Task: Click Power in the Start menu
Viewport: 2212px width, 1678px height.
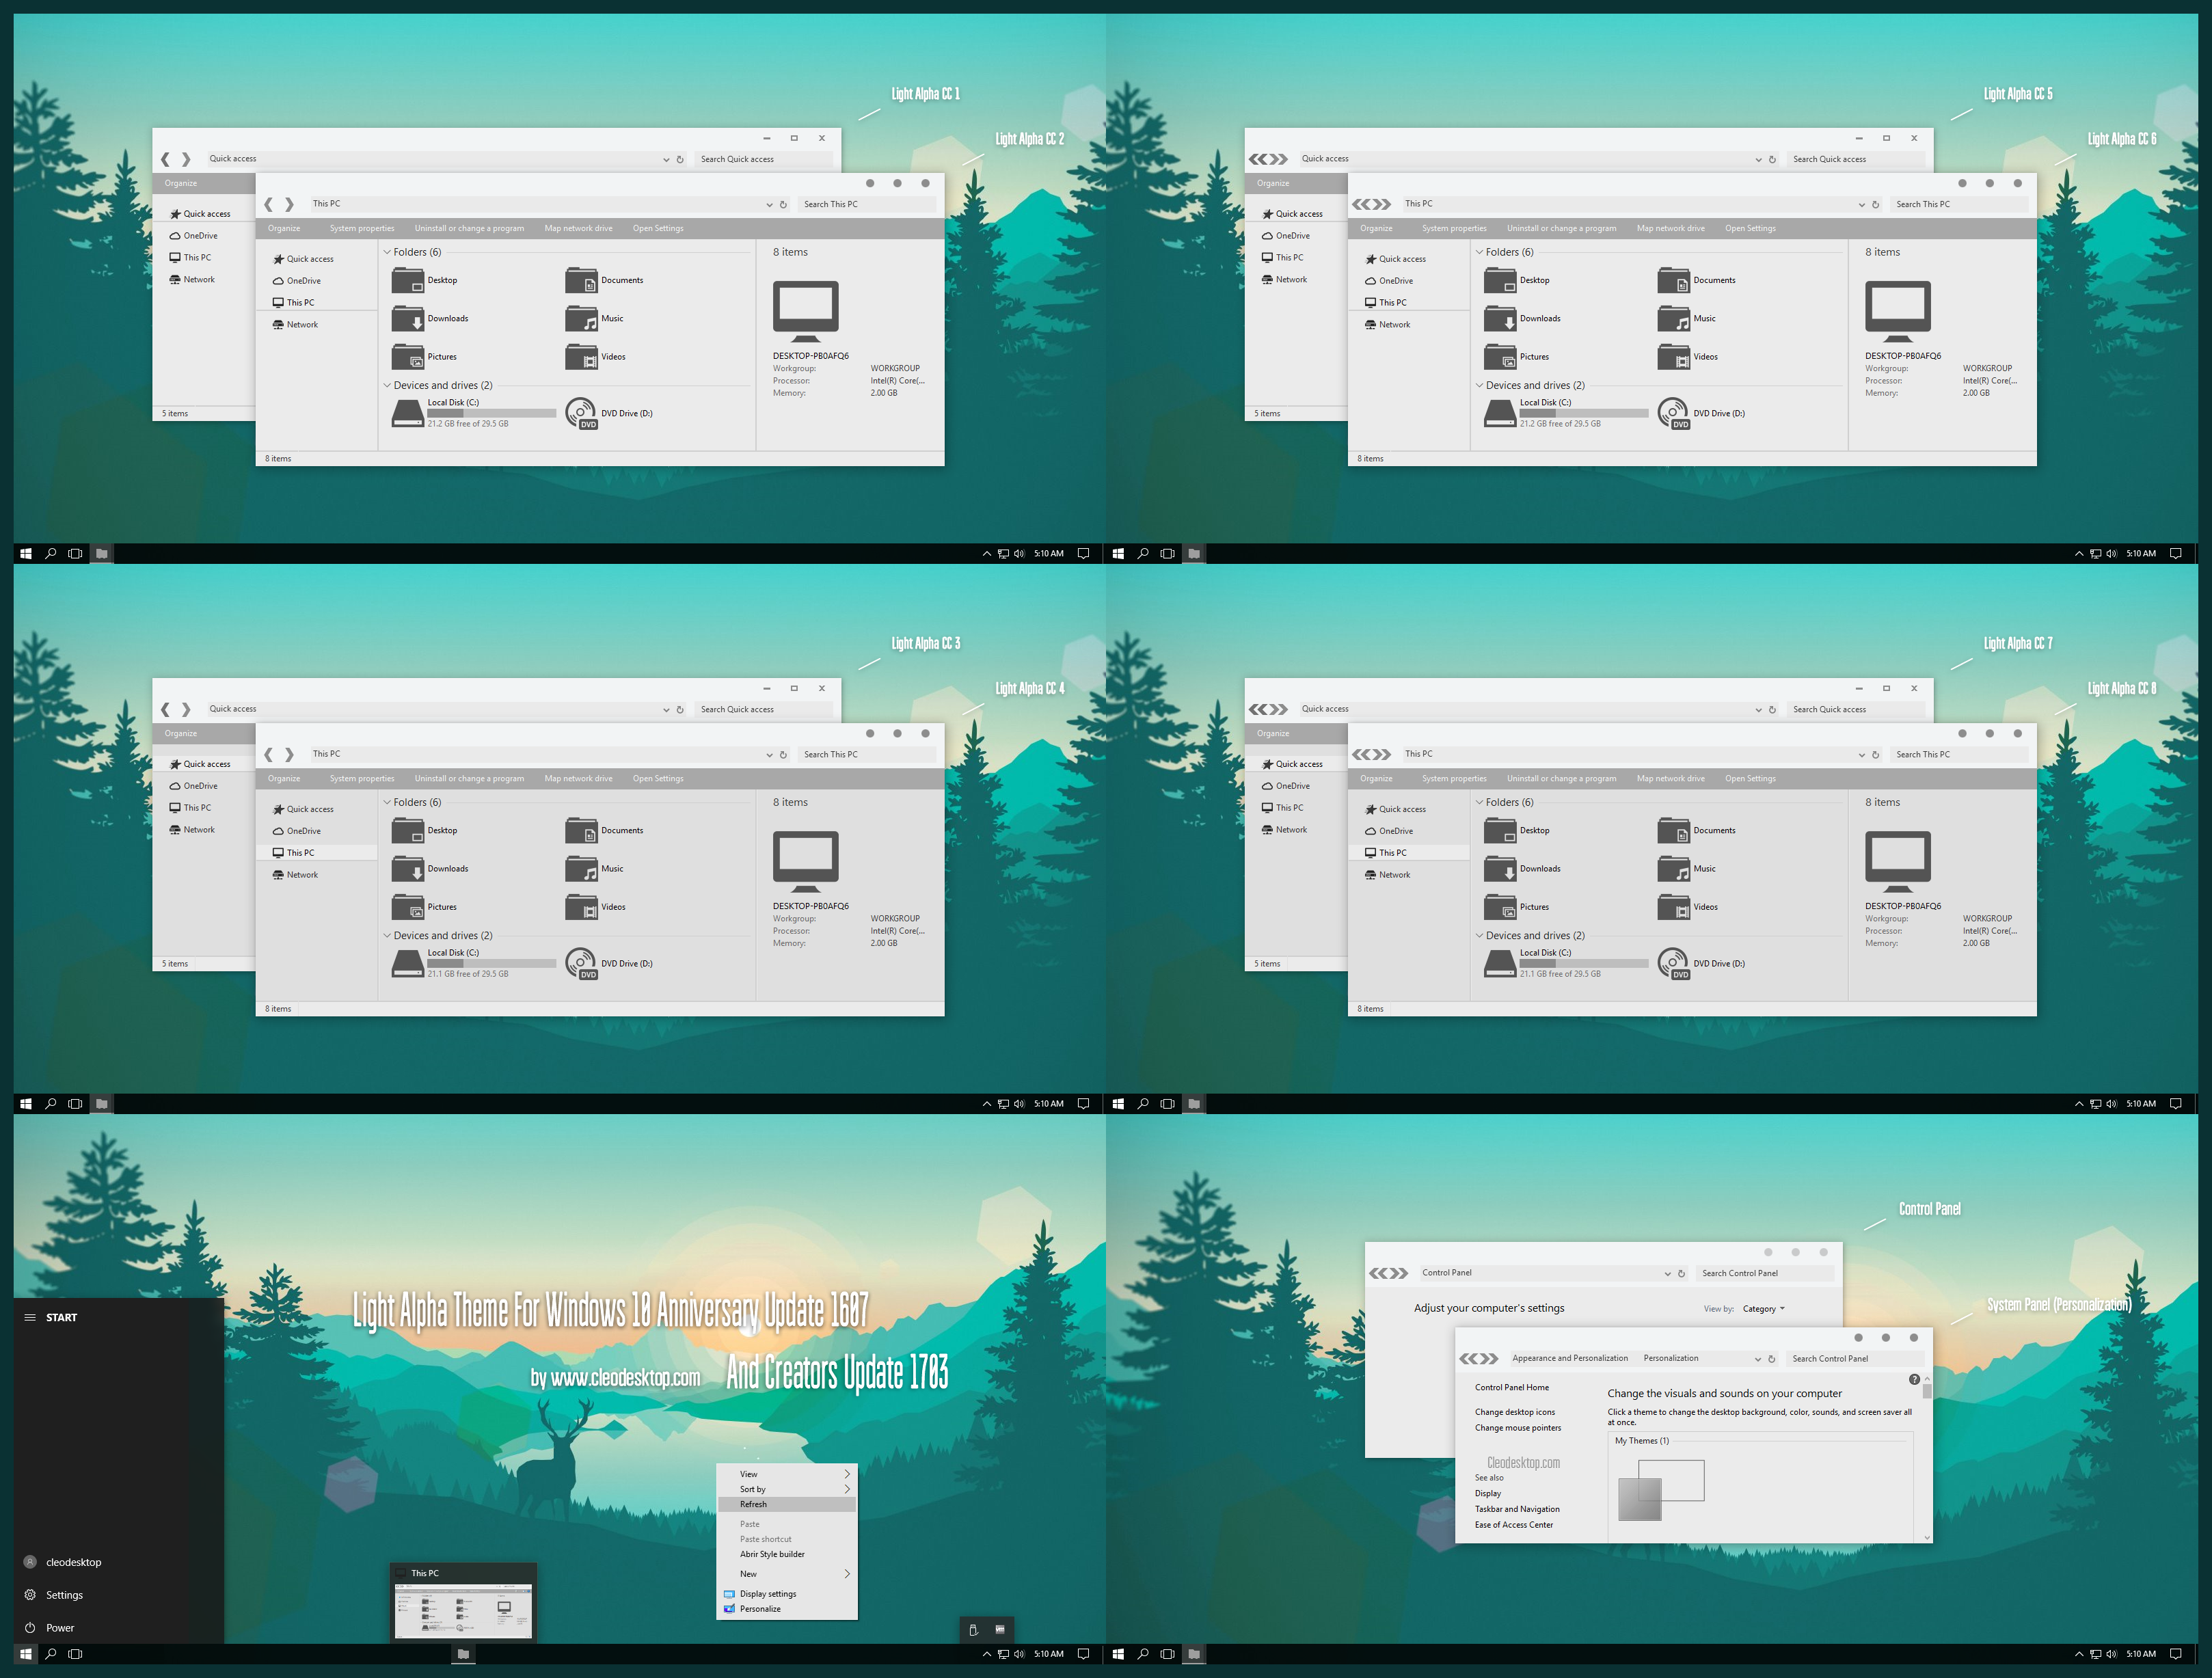Action: [x=49, y=1628]
